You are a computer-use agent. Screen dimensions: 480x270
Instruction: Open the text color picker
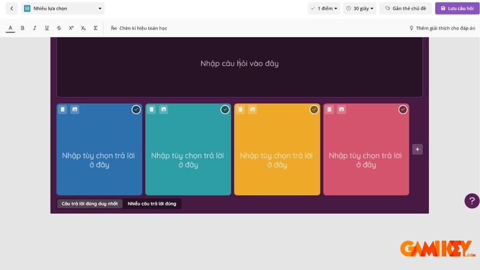tap(10, 28)
